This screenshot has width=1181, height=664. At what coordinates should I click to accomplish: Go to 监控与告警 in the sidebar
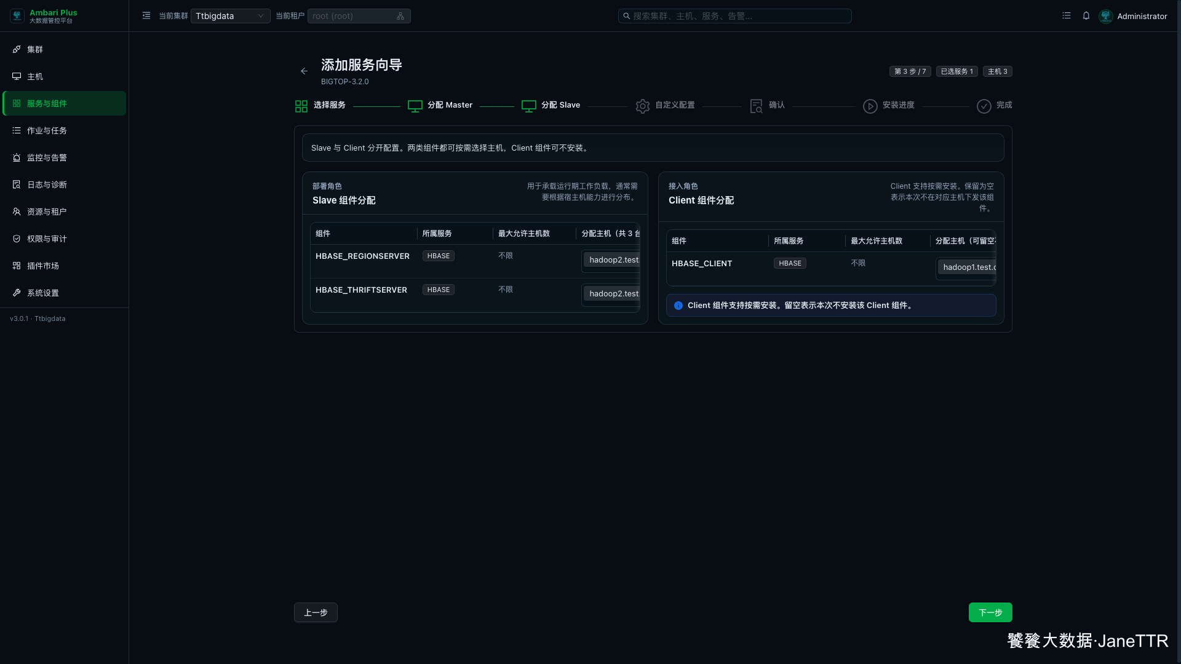coord(64,157)
